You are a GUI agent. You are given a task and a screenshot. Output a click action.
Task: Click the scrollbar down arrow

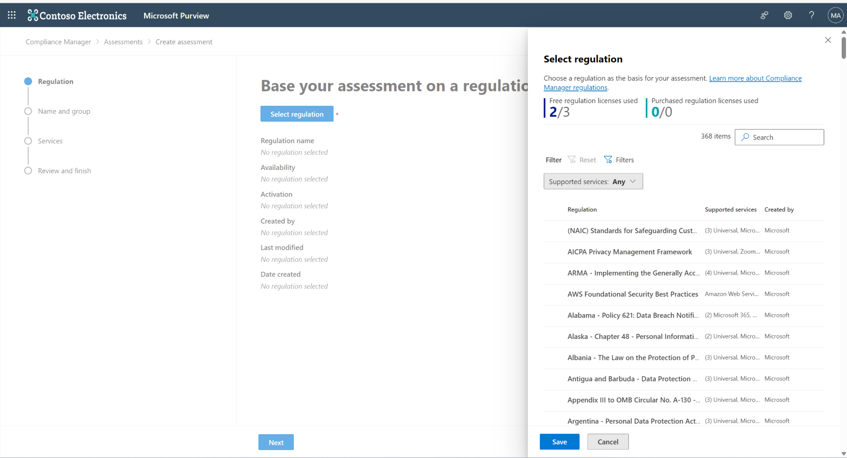coord(843,454)
